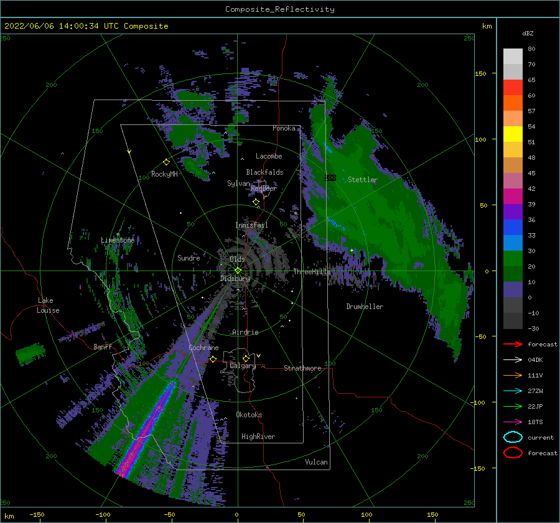Click the 150 tick on right km axis
This screenshot has height=523, width=560.
(x=480, y=73)
